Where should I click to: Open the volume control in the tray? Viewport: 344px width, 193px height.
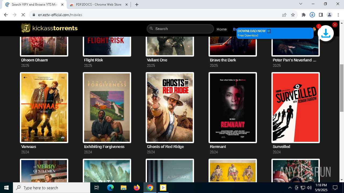tap(309, 188)
